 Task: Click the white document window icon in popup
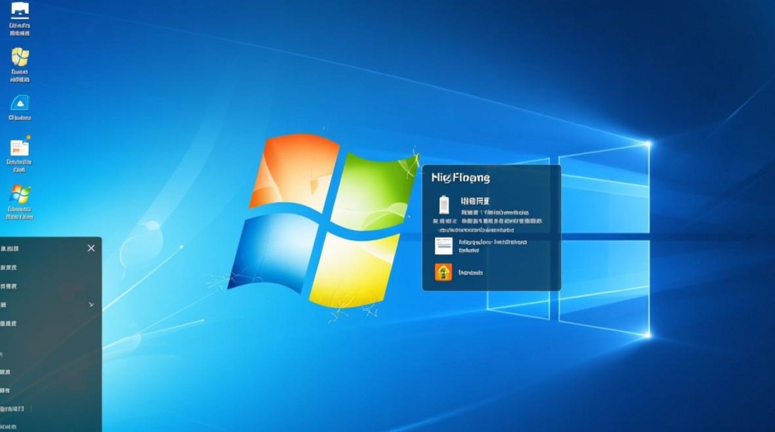[x=443, y=246]
